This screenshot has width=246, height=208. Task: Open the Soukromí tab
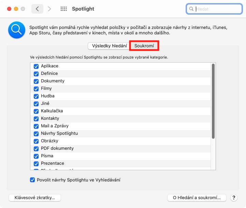coord(144,46)
